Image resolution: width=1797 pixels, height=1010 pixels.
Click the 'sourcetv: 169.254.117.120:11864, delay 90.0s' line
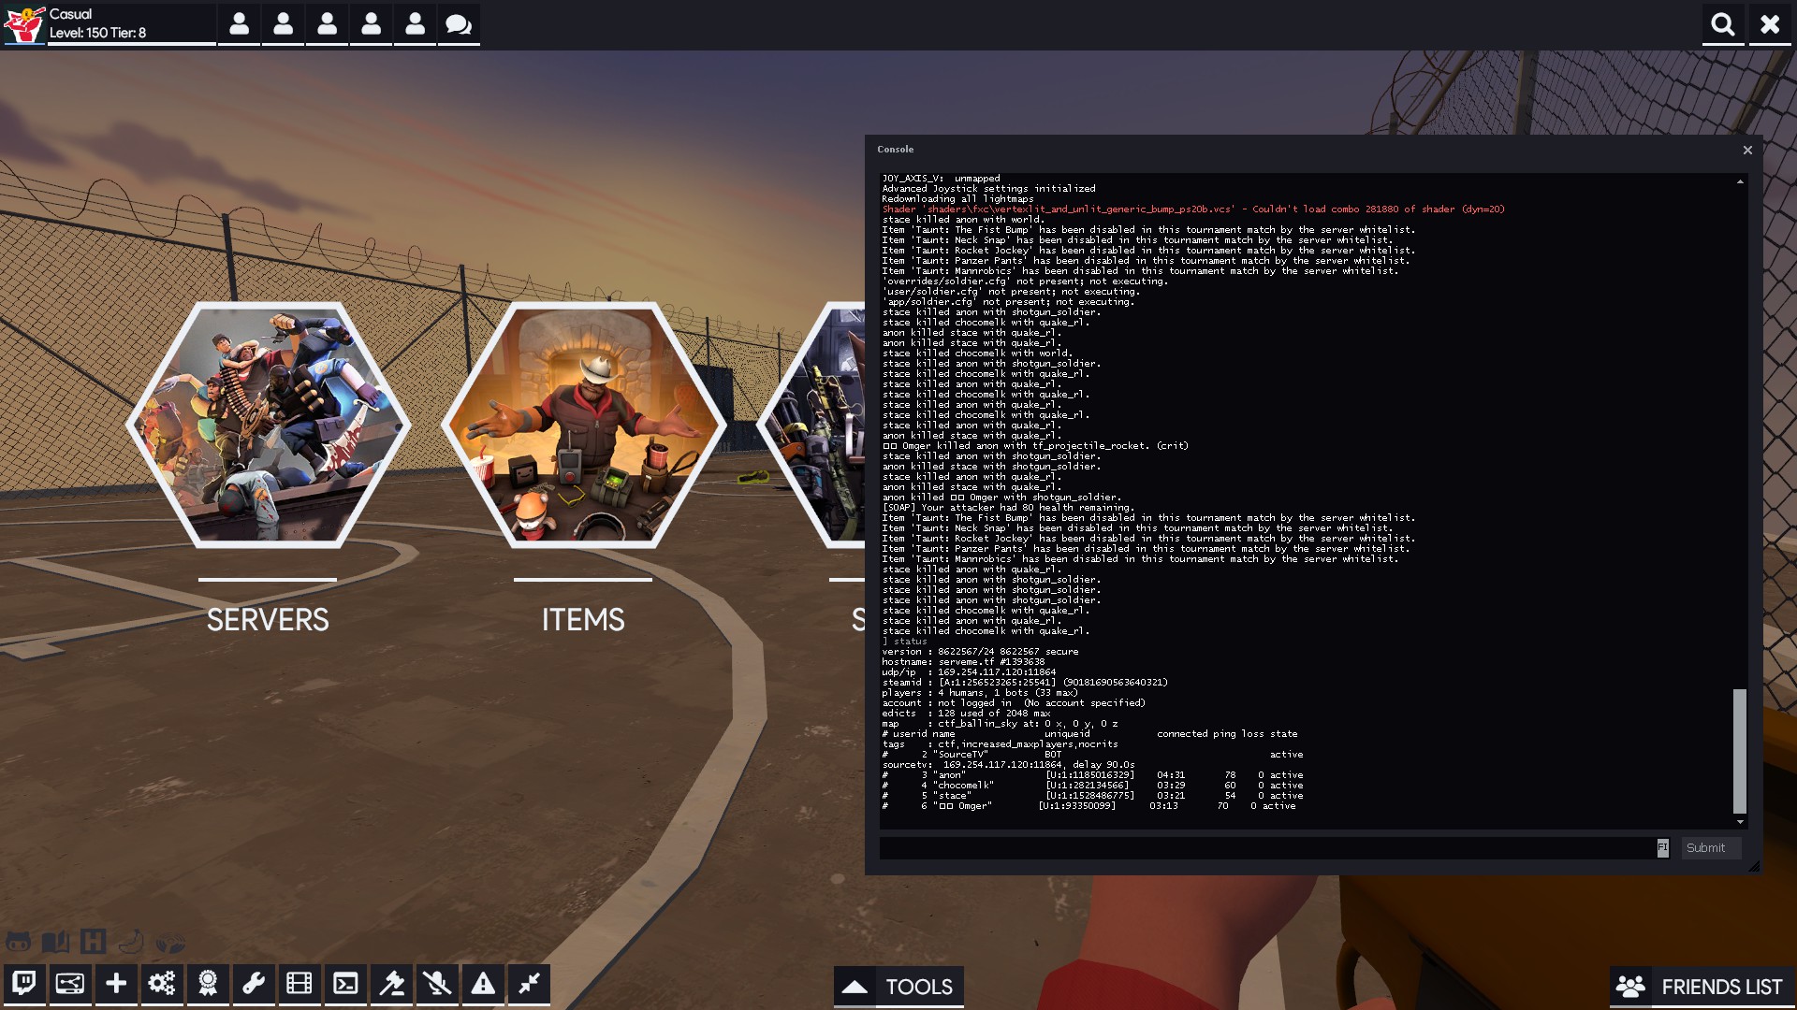[1008, 765]
